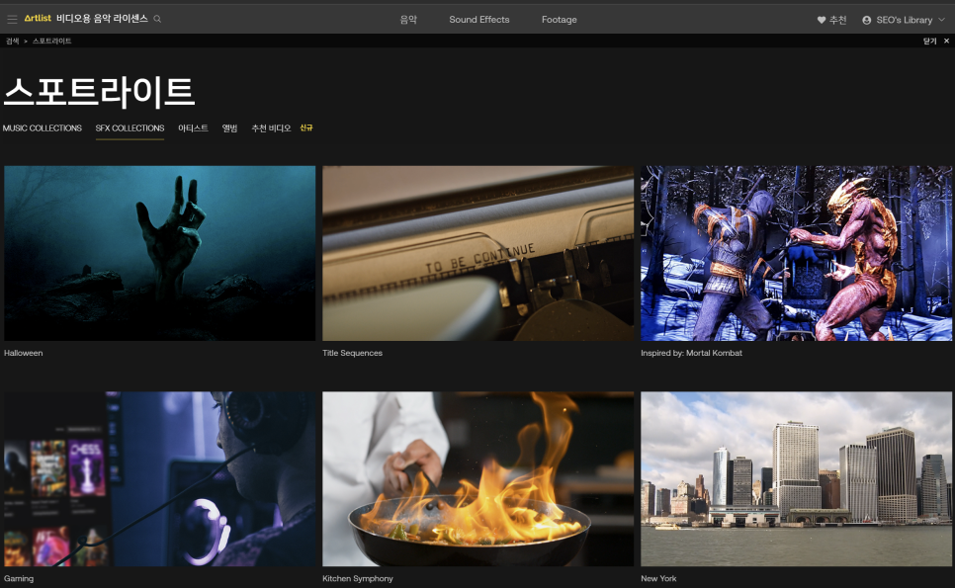This screenshot has height=588, width=955.
Task: Select the SFX COLLECTIONS tab
Action: [130, 127]
